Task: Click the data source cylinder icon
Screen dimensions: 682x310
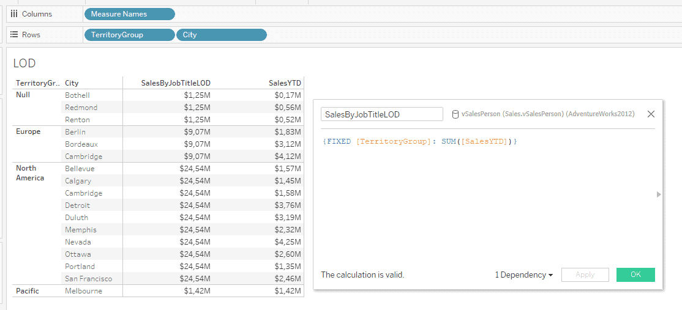Action: [x=455, y=114]
